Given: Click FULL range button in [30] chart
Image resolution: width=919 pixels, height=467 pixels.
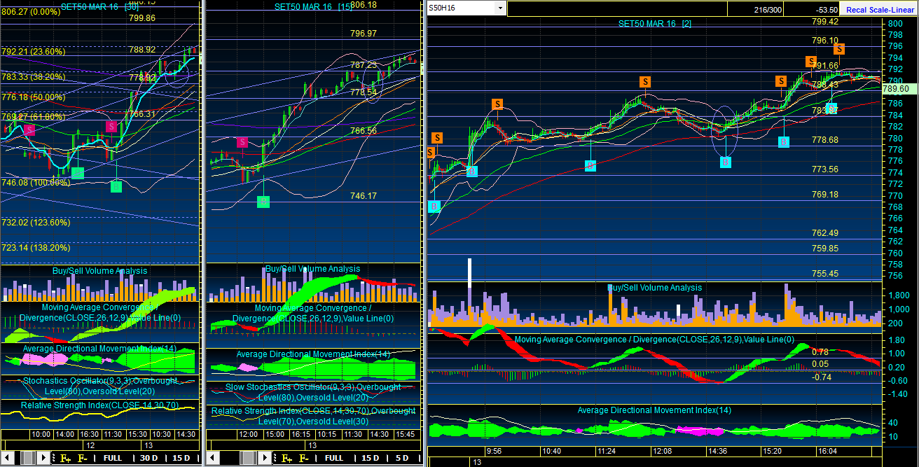Looking at the screenshot, I should pos(113,458).
